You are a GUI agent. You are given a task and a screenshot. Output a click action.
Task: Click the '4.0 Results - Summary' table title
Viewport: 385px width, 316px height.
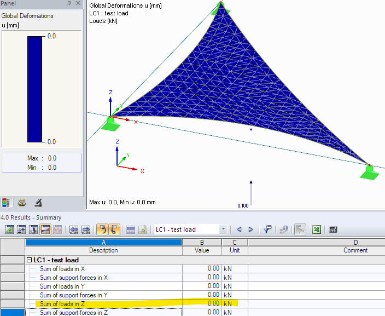tap(31, 217)
